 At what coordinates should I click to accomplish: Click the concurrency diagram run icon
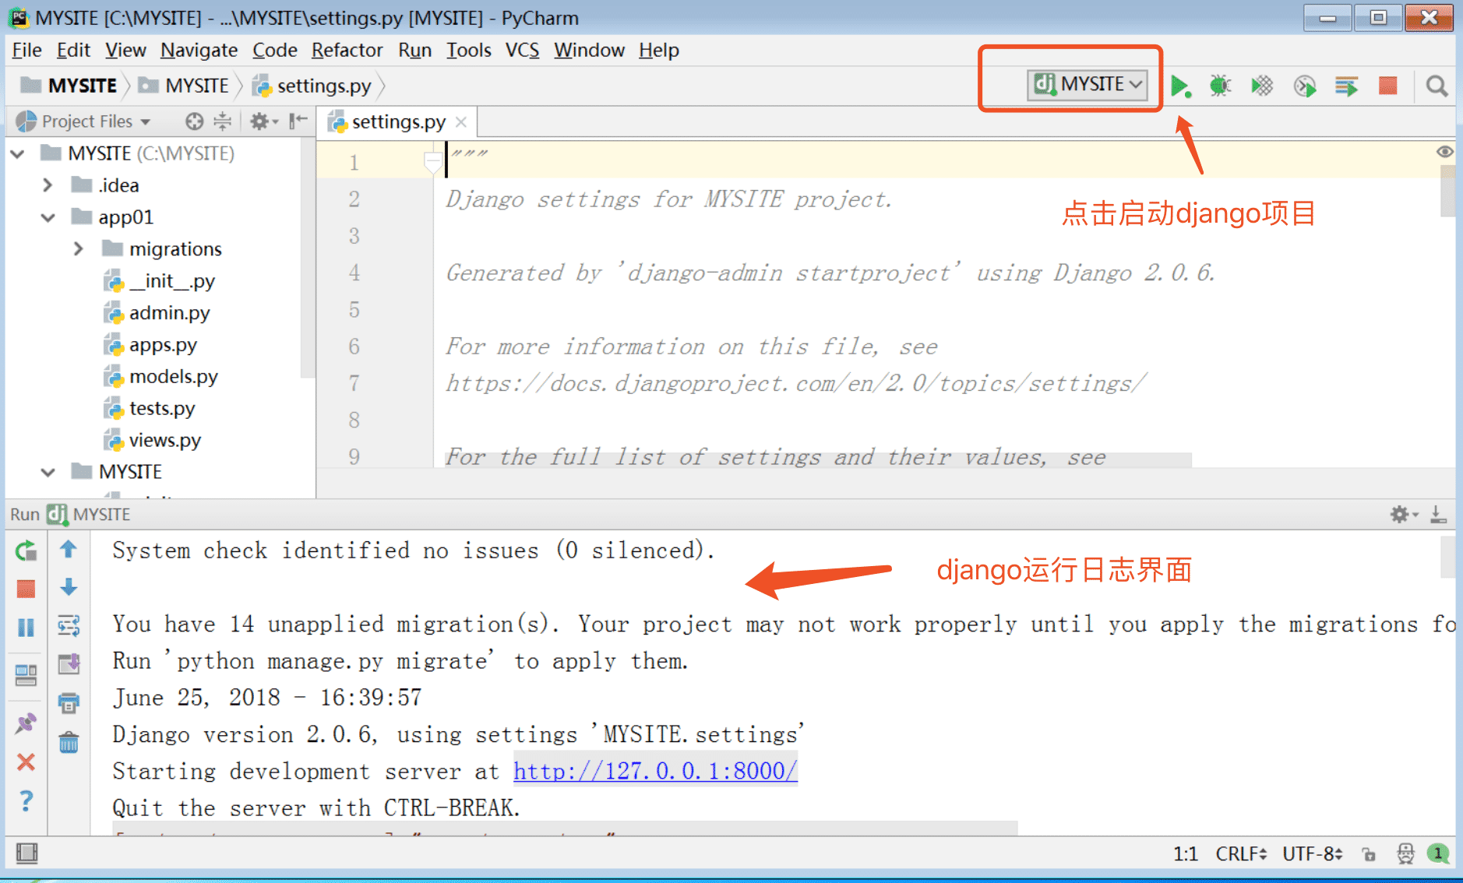[1346, 86]
